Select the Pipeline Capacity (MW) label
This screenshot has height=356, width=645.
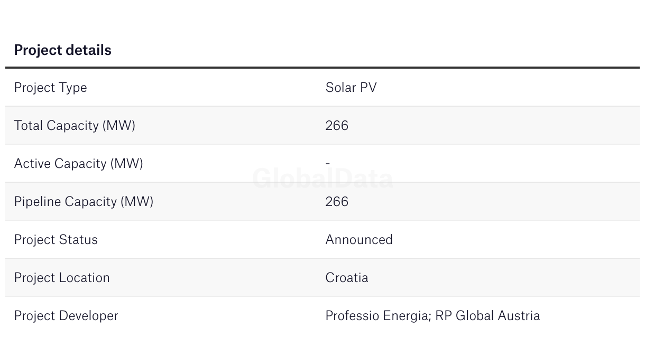tap(84, 202)
